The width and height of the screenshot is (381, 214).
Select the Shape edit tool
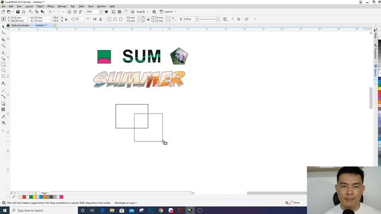point(4,33)
